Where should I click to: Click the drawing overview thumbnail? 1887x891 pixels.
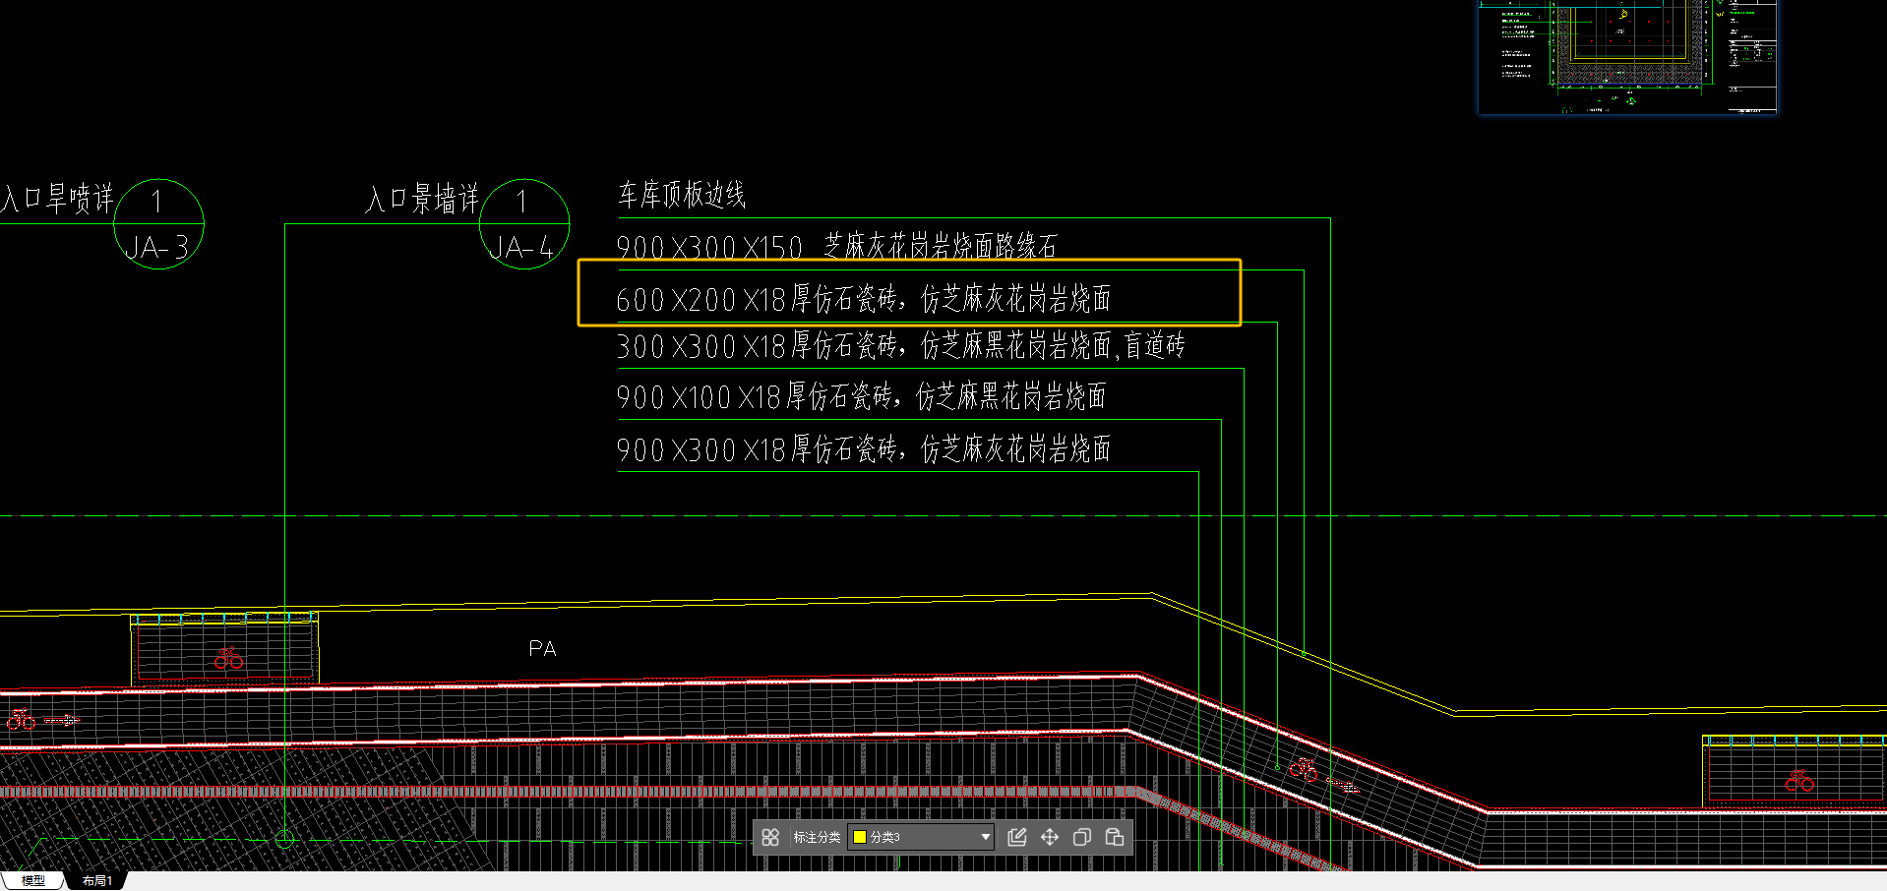(x=1628, y=57)
